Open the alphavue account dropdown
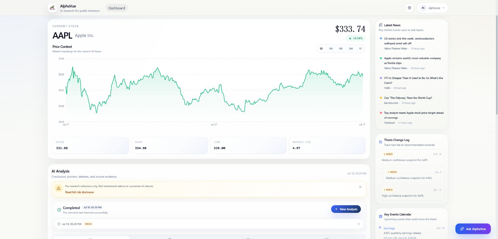The image size is (498, 239). click(433, 8)
